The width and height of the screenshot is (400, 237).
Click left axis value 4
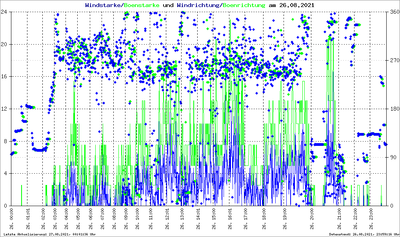[5, 173]
